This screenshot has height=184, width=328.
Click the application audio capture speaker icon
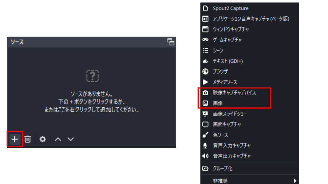[205, 19]
